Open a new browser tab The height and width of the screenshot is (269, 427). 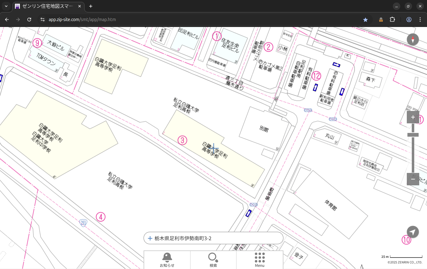90,6
